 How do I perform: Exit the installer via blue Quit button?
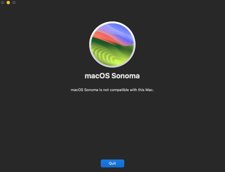click(112, 163)
